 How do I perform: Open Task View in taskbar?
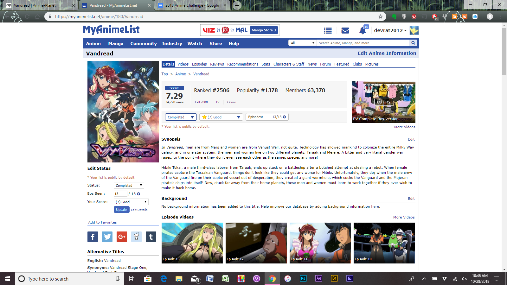[x=132, y=279]
